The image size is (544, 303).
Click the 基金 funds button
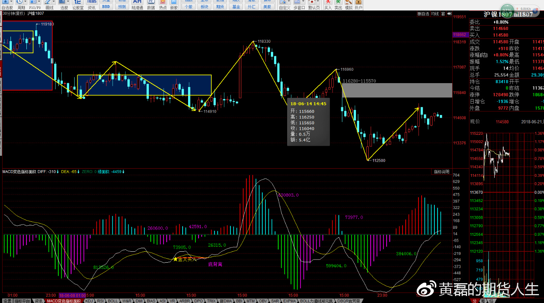(236, 7)
